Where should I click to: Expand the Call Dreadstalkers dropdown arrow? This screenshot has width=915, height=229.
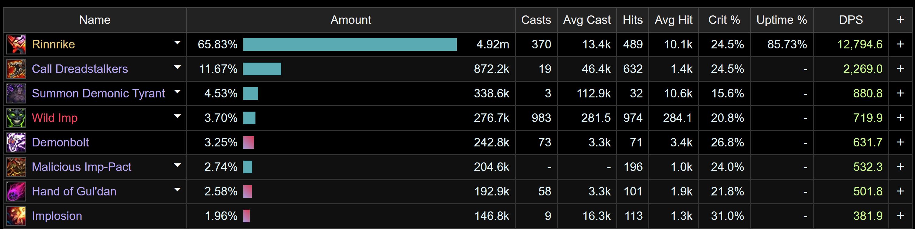point(177,67)
